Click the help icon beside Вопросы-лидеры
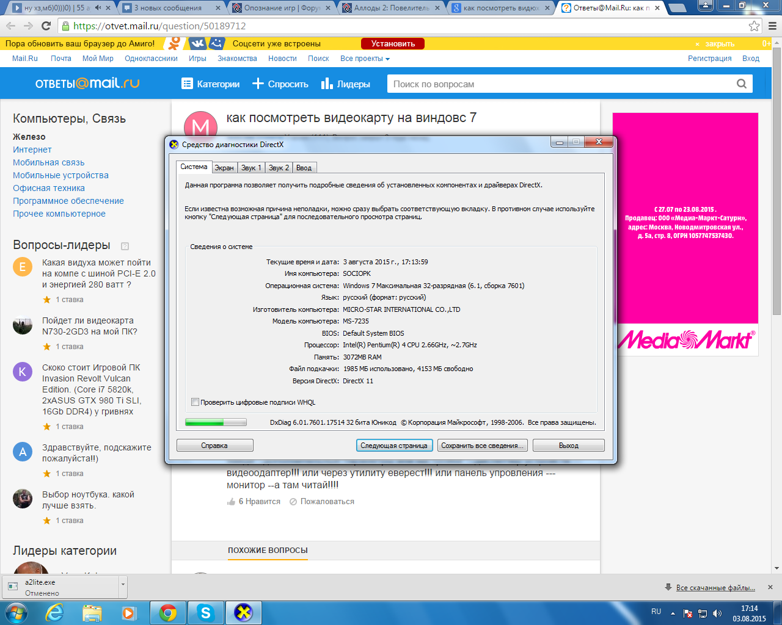 (x=125, y=246)
